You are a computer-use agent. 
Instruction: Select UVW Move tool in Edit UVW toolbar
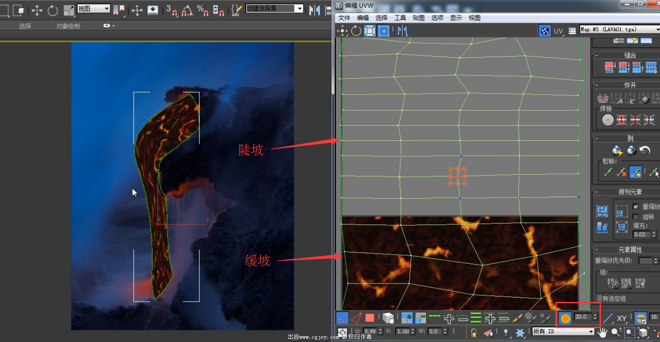(343, 31)
